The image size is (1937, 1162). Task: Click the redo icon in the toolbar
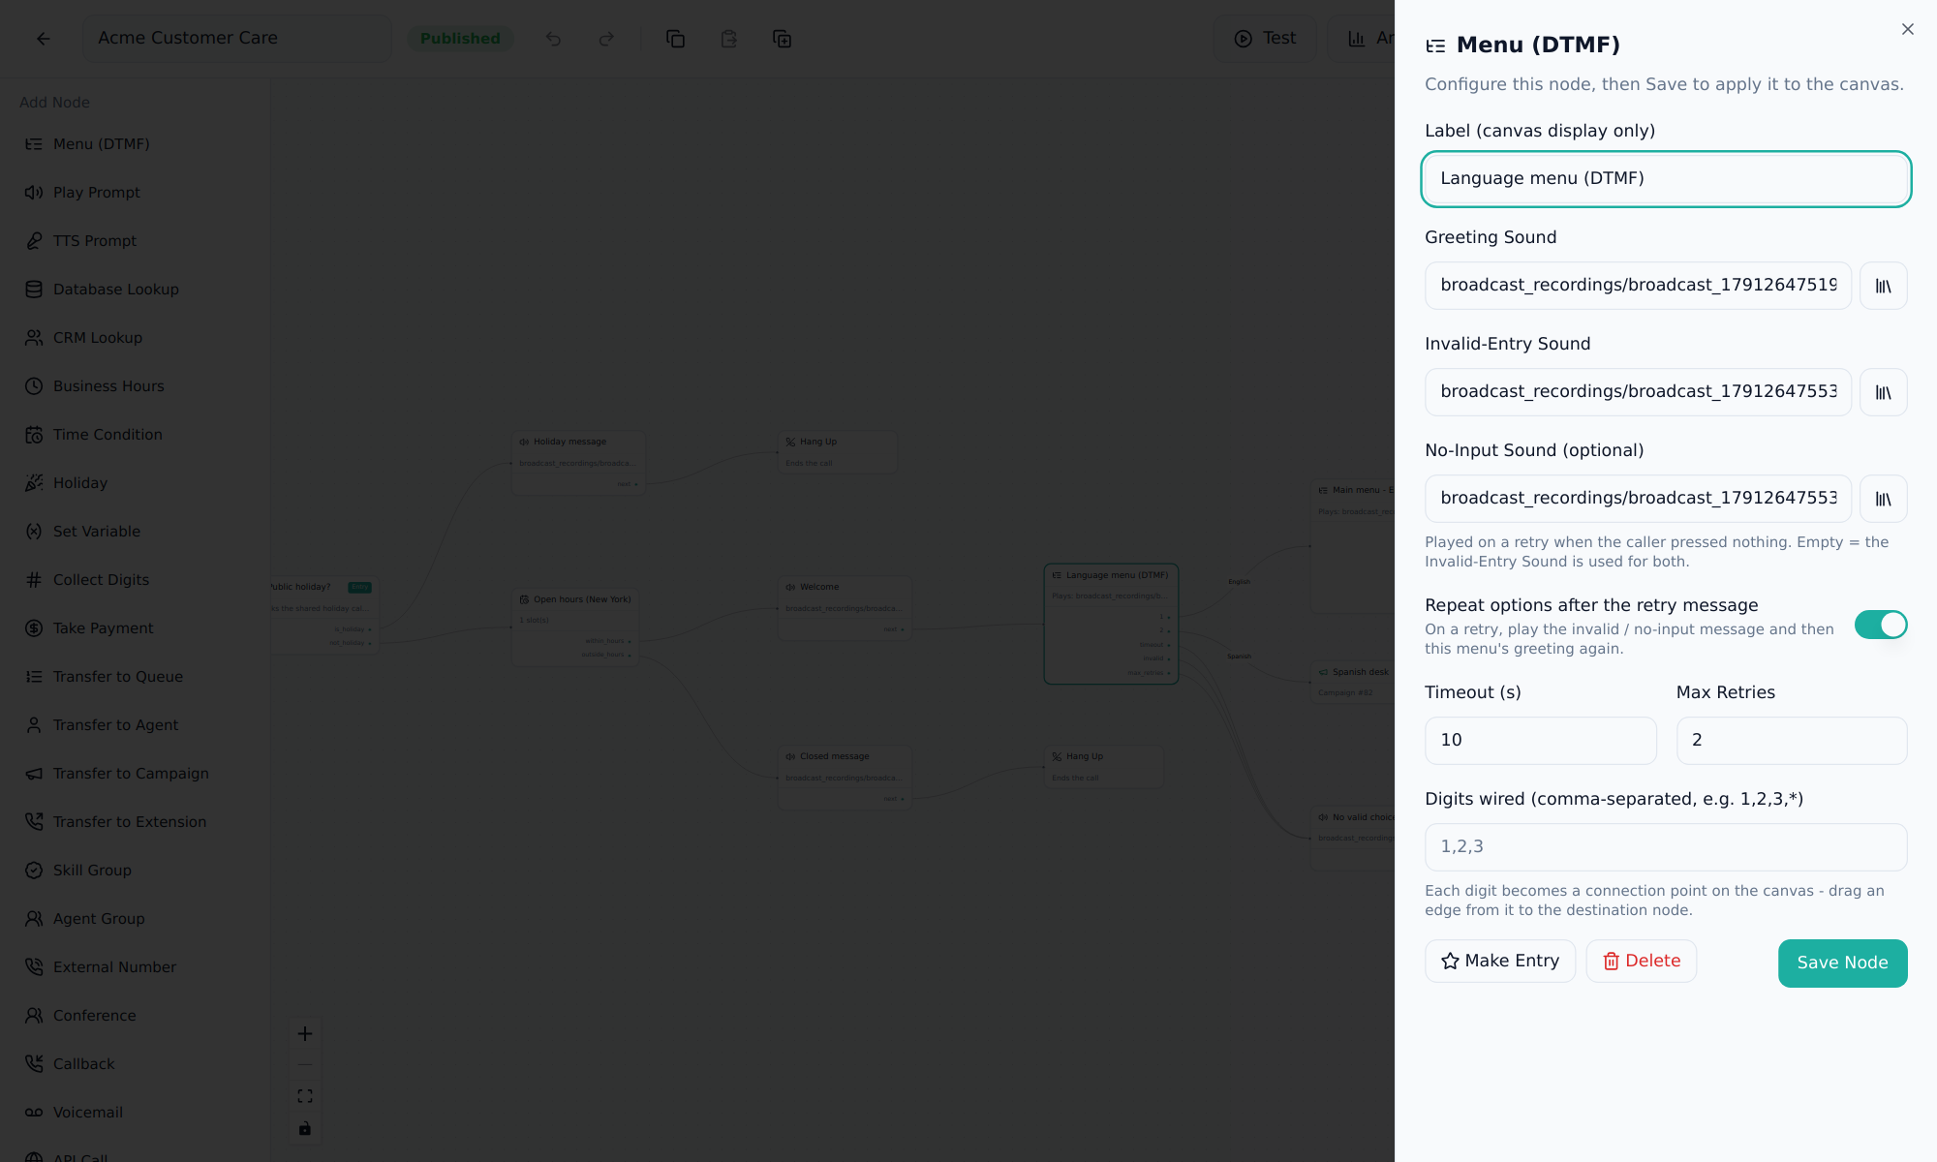[x=606, y=39]
